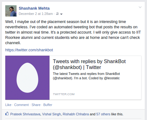
Task: Click the TWITTER.COM source label
Action: (64, 94)
